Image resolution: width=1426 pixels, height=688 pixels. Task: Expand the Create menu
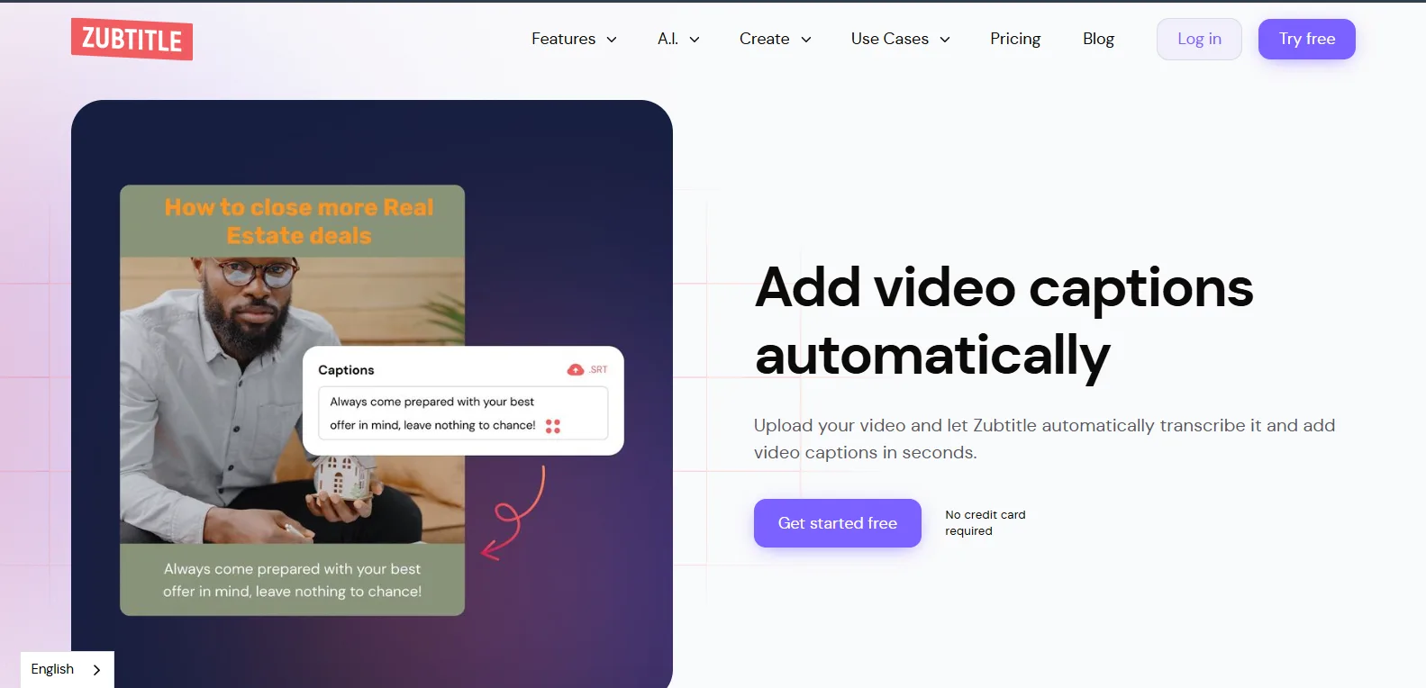pos(775,39)
